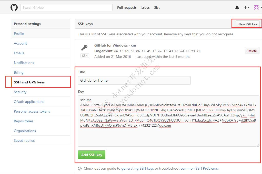The width and height of the screenshot is (262, 174).
Task: Open Personal access tokens settings
Action: 32,111
